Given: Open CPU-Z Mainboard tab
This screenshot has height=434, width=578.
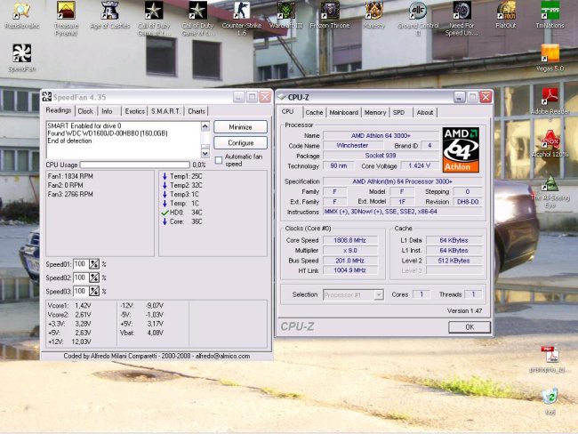Looking at the screenshot, I should tap(344, 112).
